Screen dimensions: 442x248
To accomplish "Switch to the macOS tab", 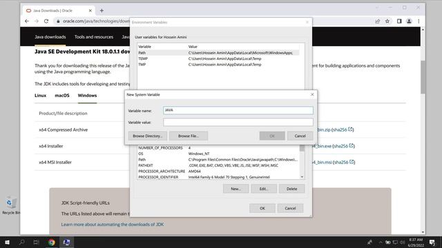I will coord(62,95).
